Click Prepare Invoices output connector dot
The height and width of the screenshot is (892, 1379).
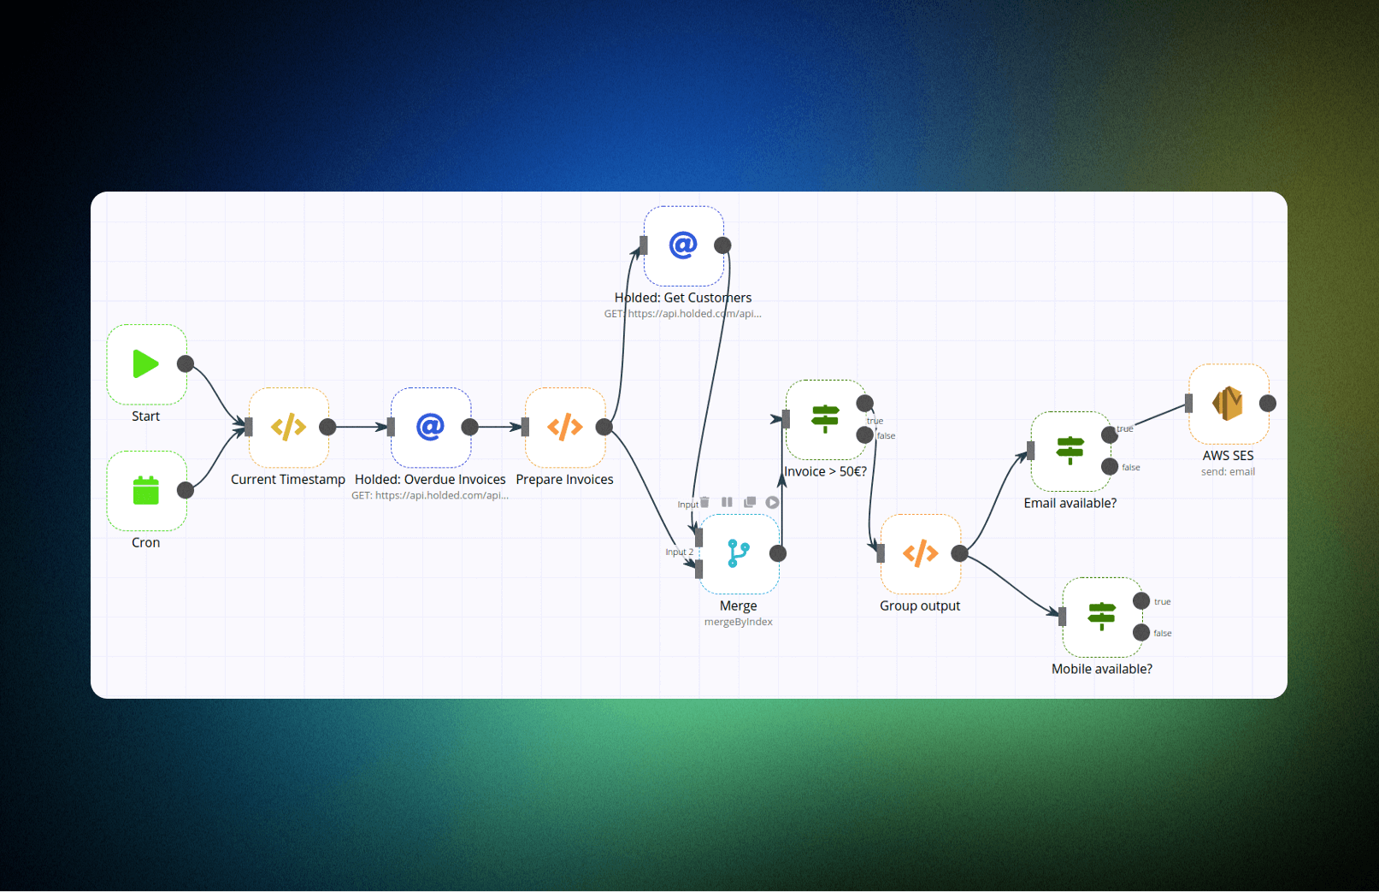tap(604, 427)
